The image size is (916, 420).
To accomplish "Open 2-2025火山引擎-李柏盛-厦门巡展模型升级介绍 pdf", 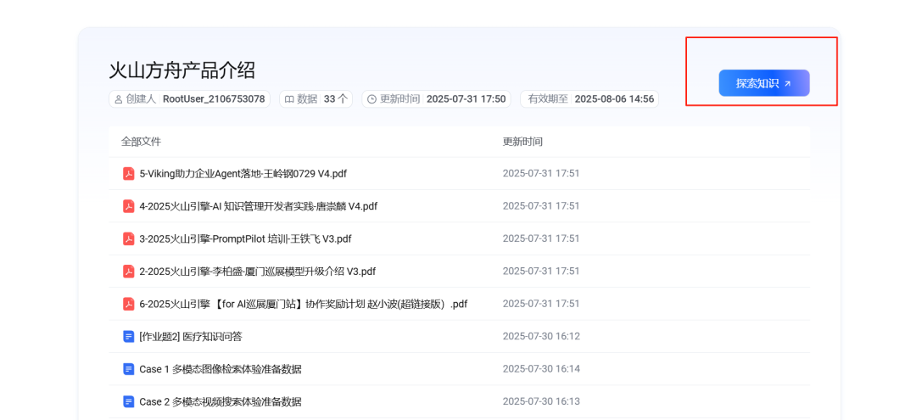I will coord(257,271).
